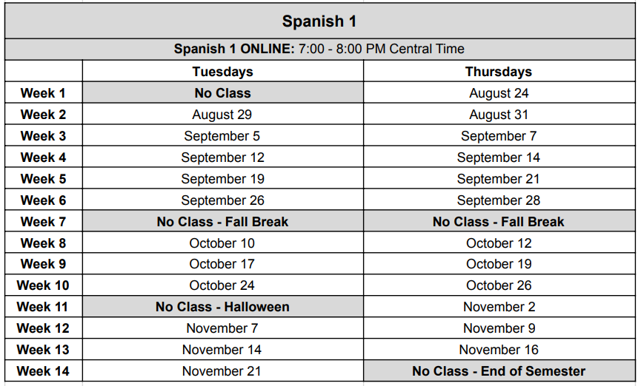The height and width of the screenshot is (386, 641).
Task: Select the November 2 cell
Action: point(499,306)
